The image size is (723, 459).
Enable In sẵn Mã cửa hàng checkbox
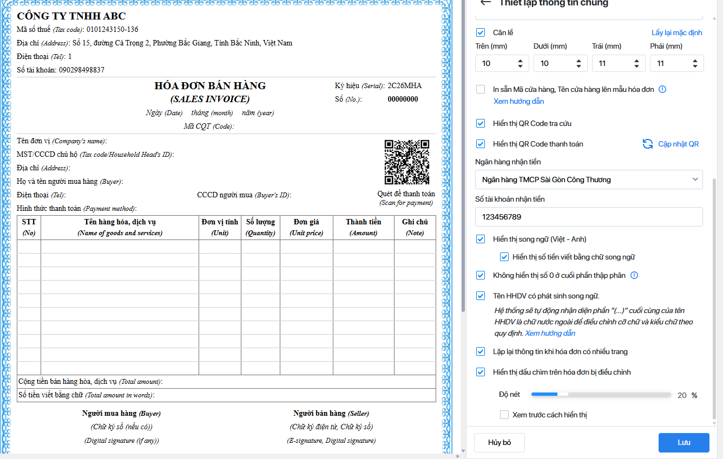click(481, 89)
